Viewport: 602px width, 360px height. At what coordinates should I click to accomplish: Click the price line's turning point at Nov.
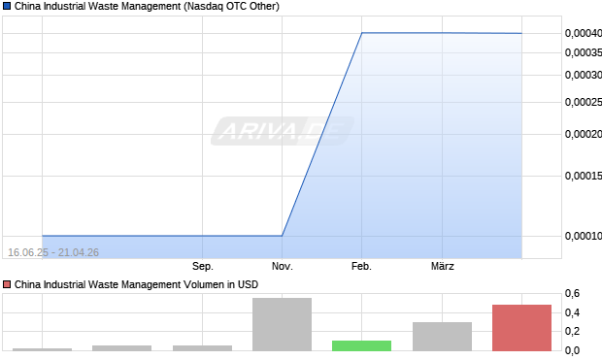point(283,236)
